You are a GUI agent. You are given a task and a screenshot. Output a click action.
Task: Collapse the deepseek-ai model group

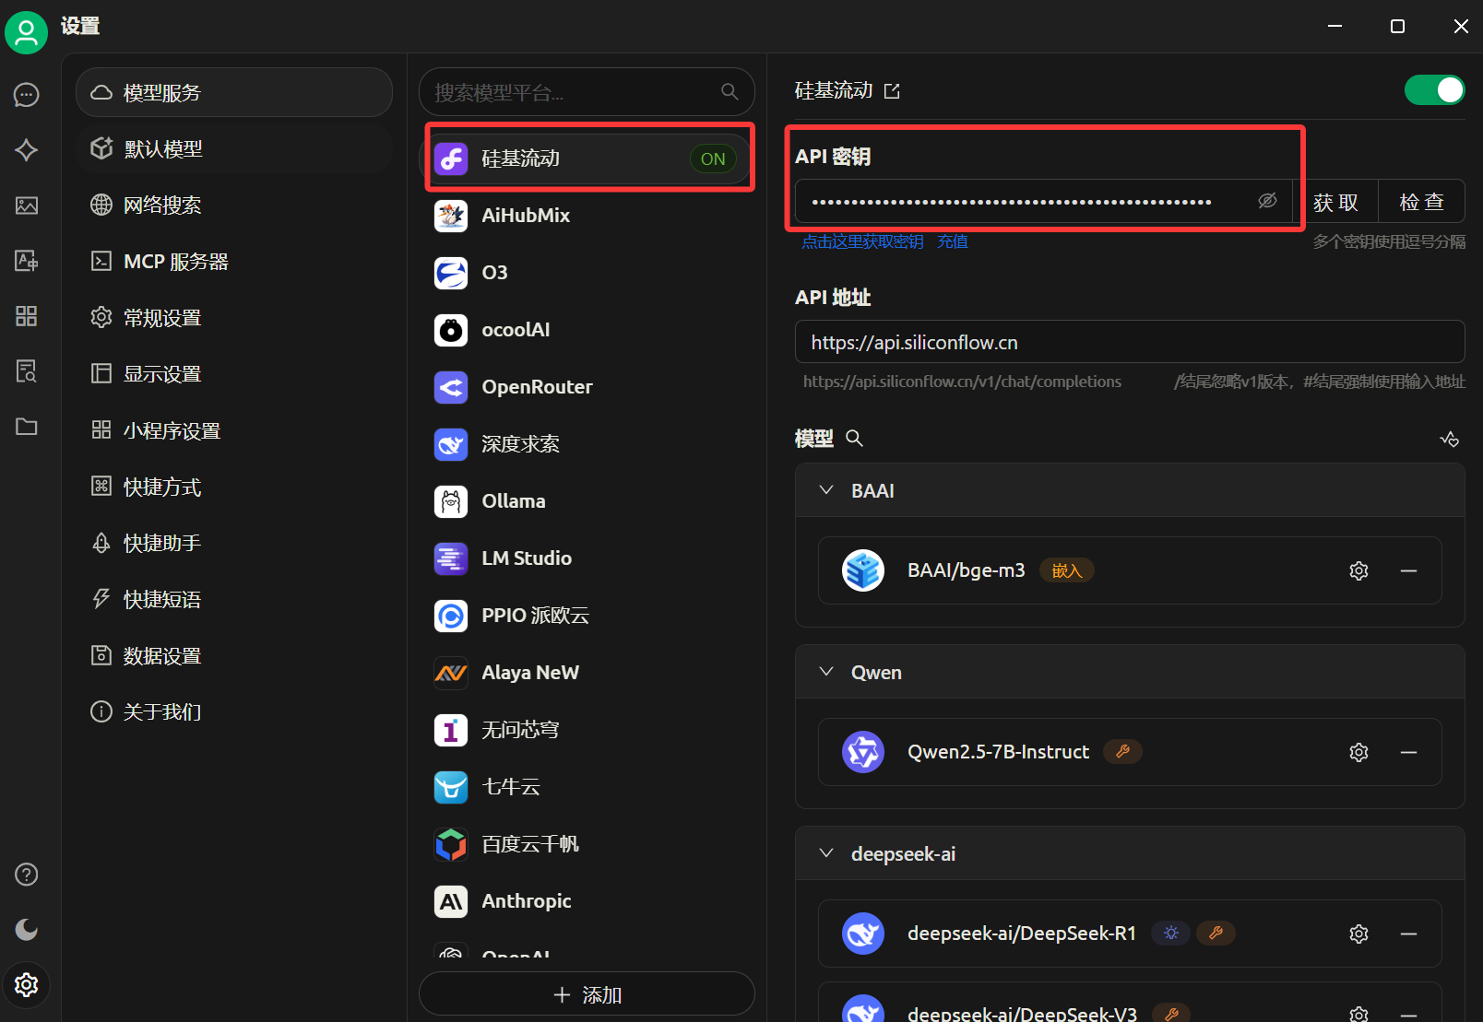pos(826,853)
